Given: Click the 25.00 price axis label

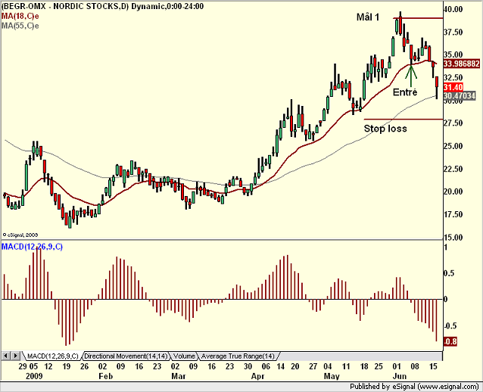Looking at the screenshot, I should (x=453, y=146).
